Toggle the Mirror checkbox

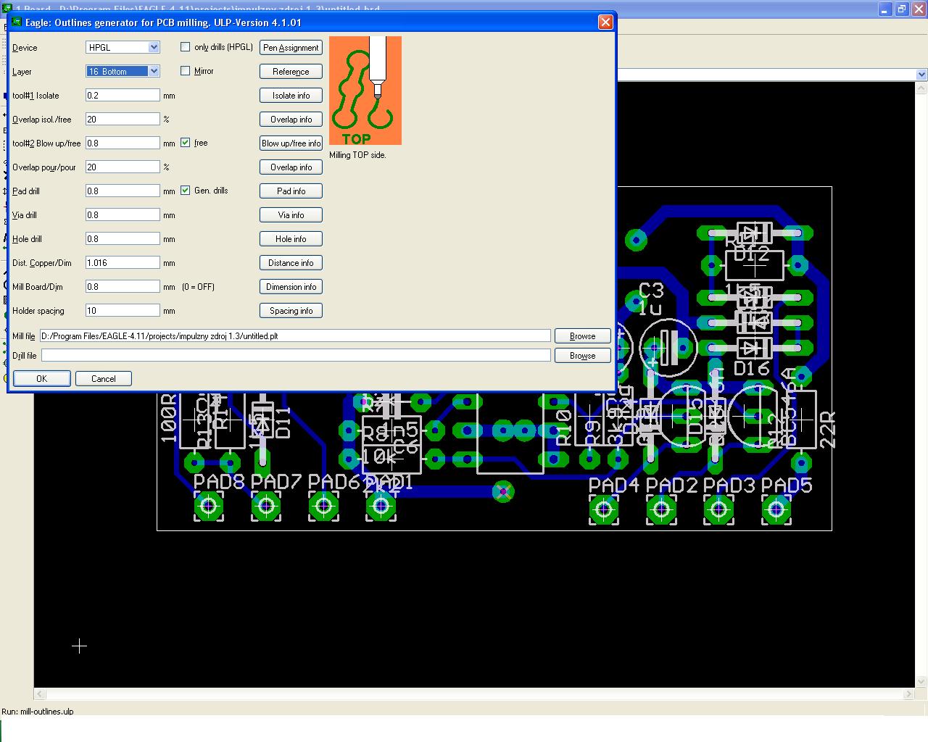tap(186, 71)
